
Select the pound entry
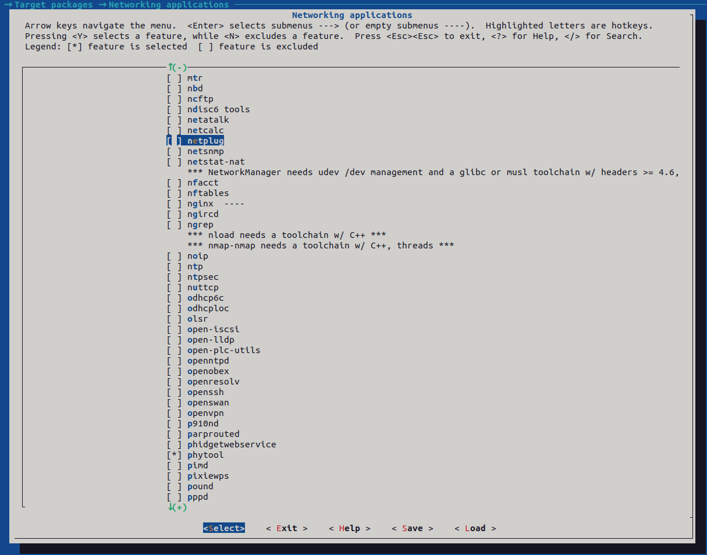pos(200,486)
